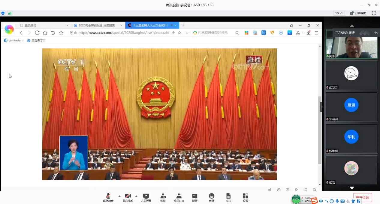The image size is (380, 204).
Task: Open the 表情 emoji reactions
Action: [x=212, y=197]
